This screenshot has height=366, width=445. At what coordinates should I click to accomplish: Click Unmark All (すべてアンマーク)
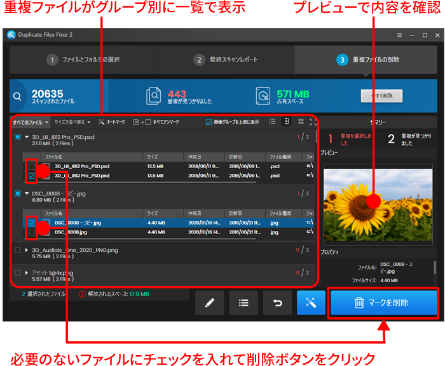(x=156, y=122)
